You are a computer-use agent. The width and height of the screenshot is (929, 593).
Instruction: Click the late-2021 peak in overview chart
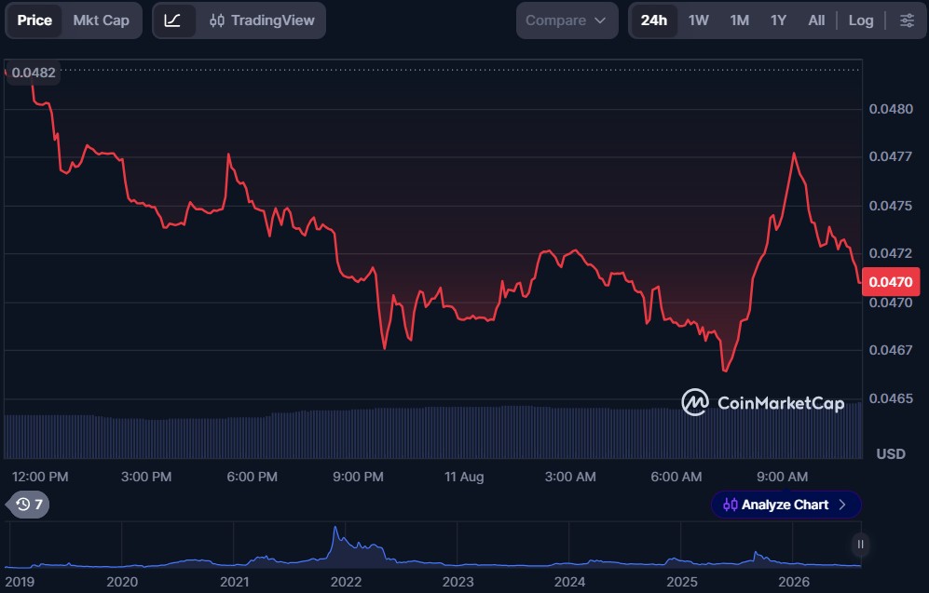[335, 528]
